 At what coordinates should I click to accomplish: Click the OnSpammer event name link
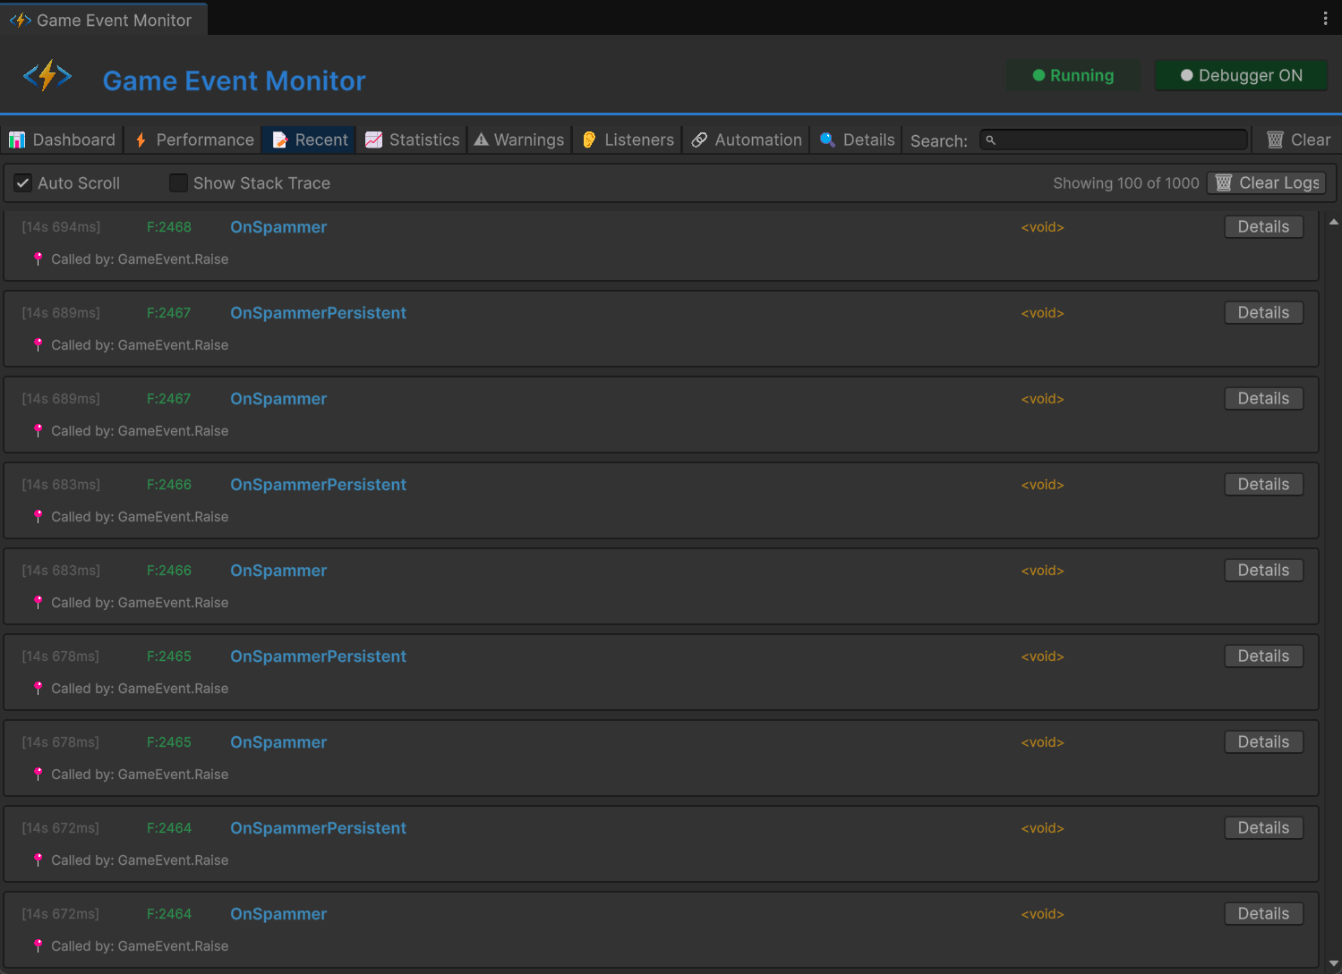[x=278, y=226]
